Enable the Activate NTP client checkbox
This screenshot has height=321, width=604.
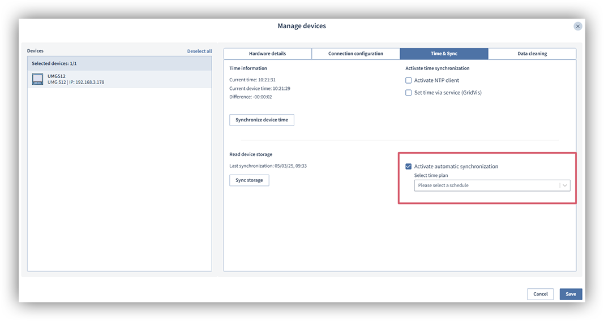coord(408,80)
